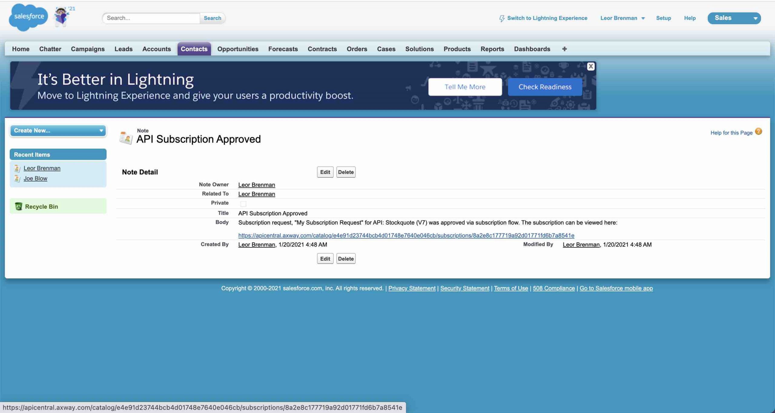
Task: Click the '21 mascot seasonal logo
Action: pos(64,17)
